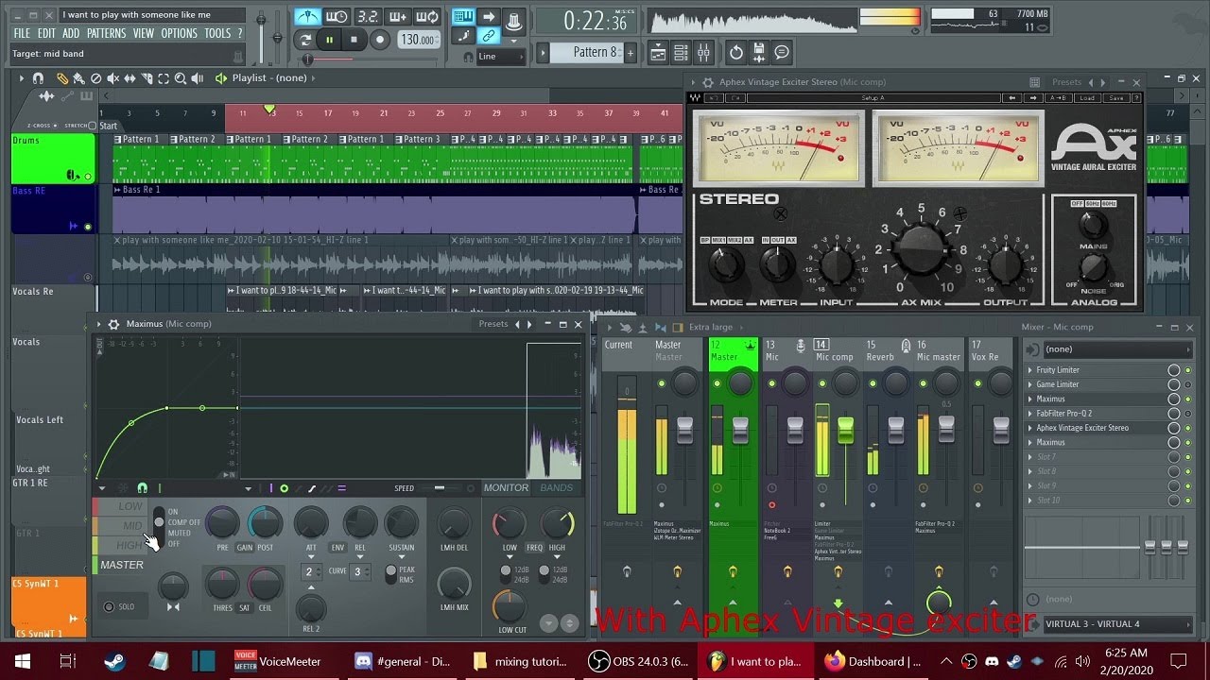The image size is (1210, 680).
Task: Expand the Game Limiter slot arrow
Action: point(1030,384)
